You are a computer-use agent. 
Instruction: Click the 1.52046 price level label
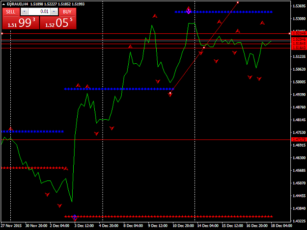(x=299, y=39)
